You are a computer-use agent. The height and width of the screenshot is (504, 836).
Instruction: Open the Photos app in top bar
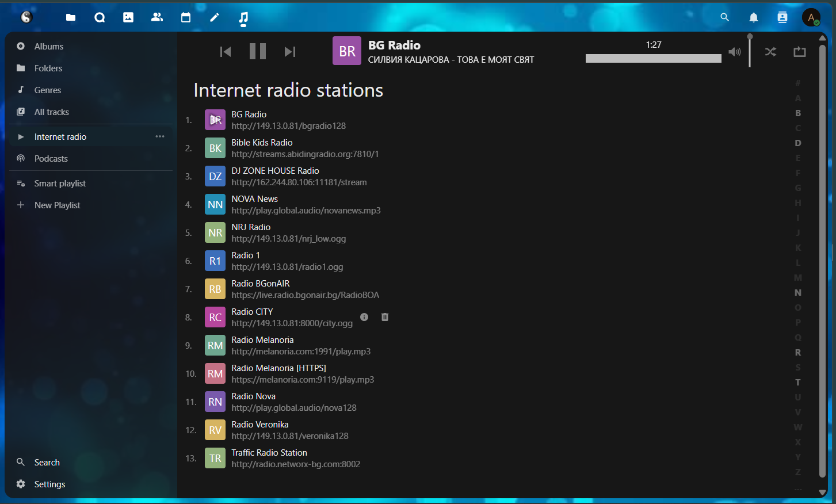point(128,18)
